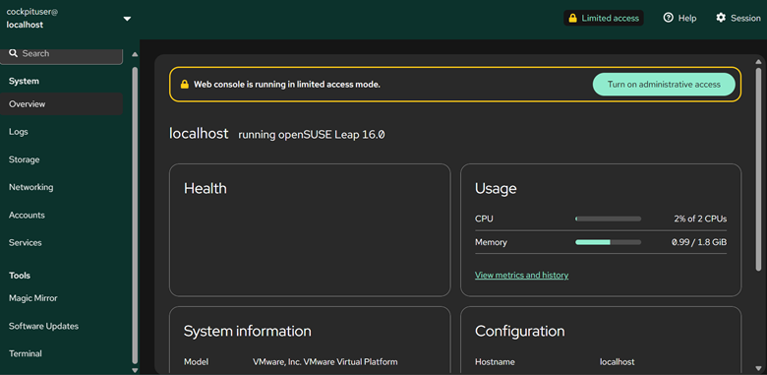Click the sidebar vertical scrollbar thumb
The width and height of the screenshot is (767, 375).
click(x=135, y=216)
